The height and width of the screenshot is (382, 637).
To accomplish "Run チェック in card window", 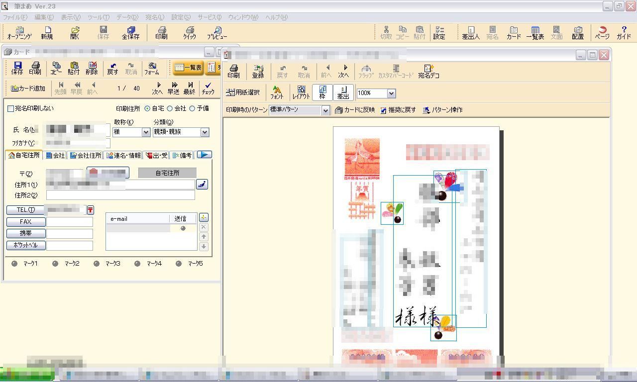I will (x=208, y=89).
